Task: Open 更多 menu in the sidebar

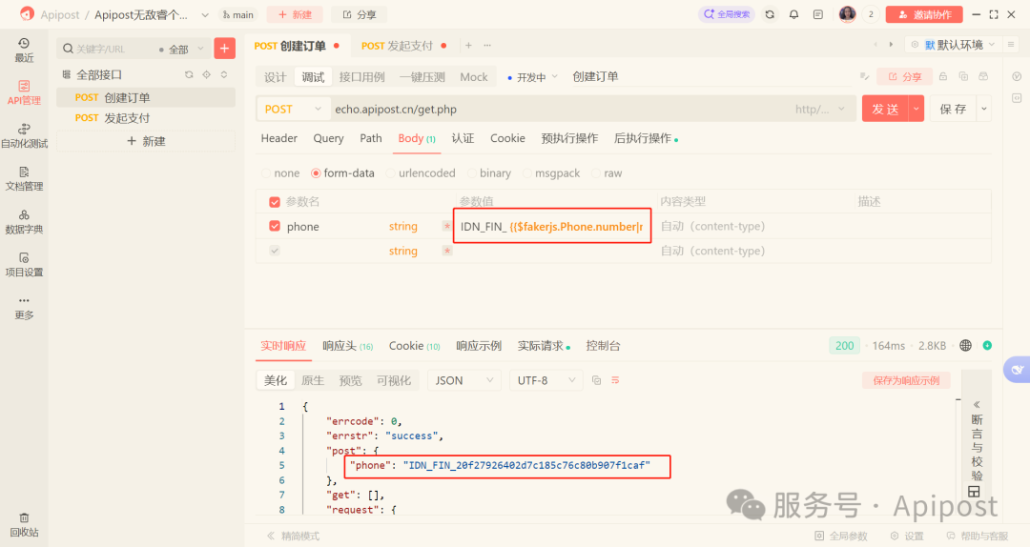Action: click(x=24, y=307)
